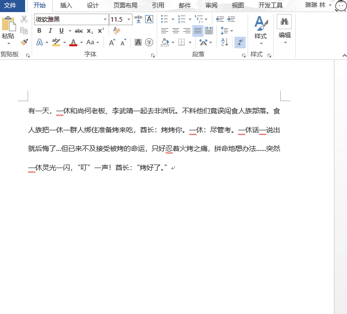Expand the font size dropdown
Screen dimensions: 347x314
click(129, 19)
